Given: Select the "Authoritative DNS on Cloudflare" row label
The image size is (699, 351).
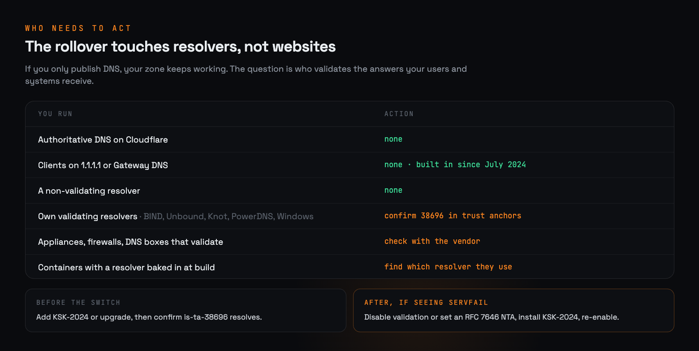Looking at the screenshot, I should [x=103, y=139].
